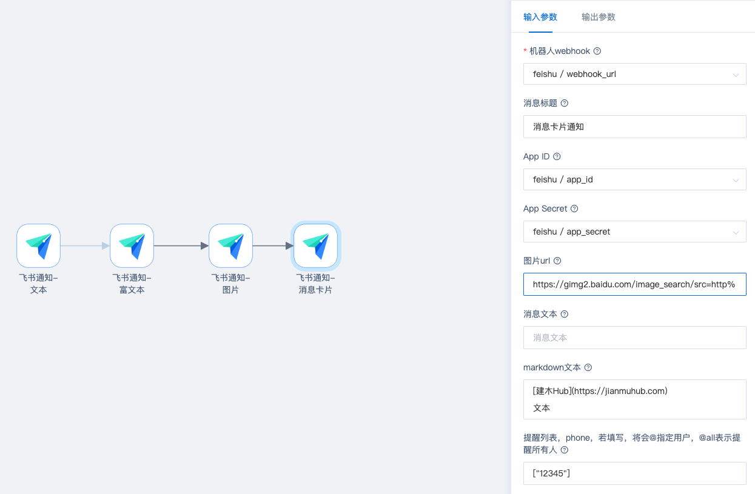Open help icon beside 图片url
The image size is (755, 494).
click(x=557, y=261)
